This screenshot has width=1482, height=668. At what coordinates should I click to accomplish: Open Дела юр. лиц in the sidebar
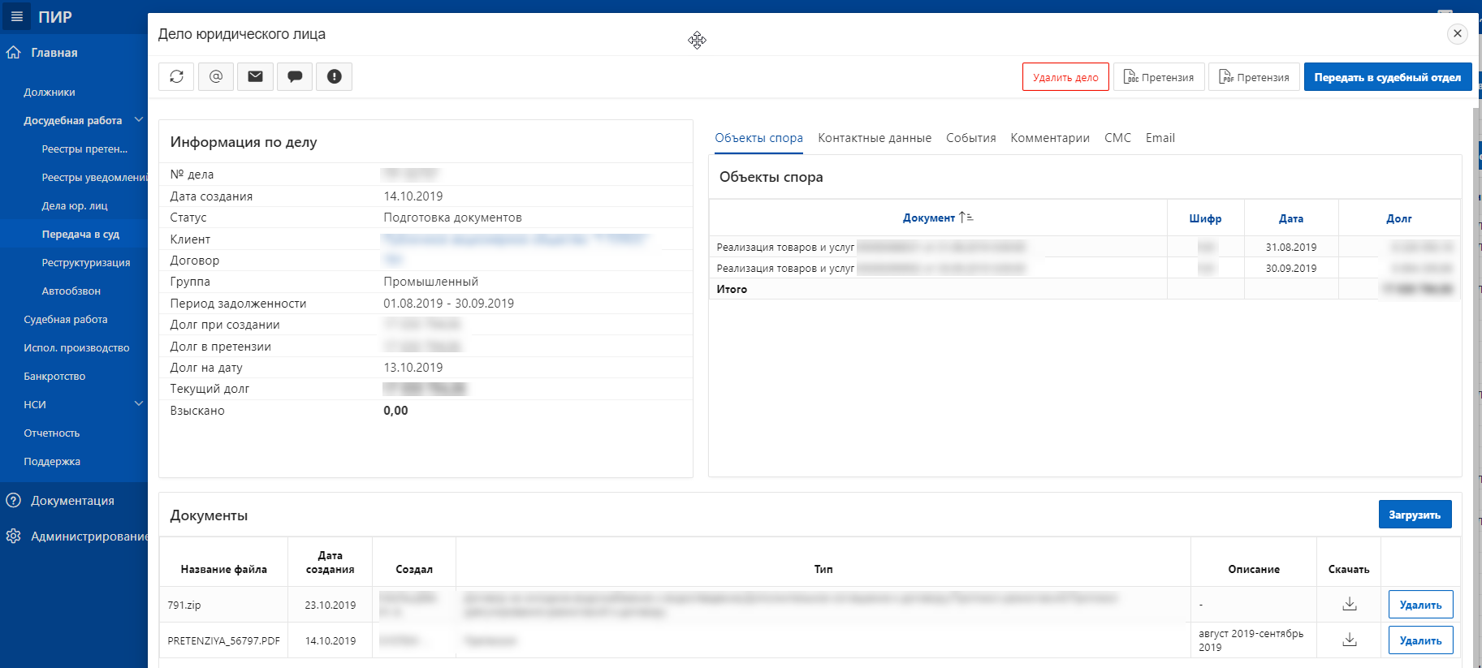pyautogui.click(x=75, y=206)
